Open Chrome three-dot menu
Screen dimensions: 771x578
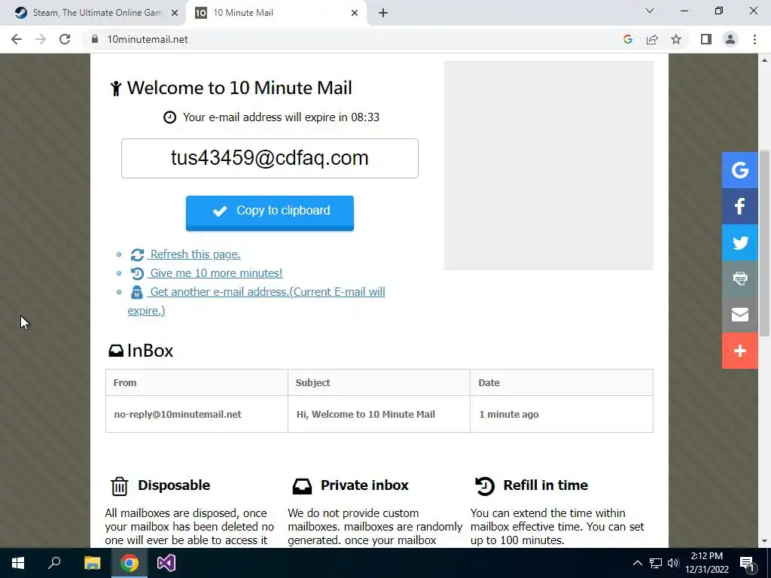tap(754, 39)
